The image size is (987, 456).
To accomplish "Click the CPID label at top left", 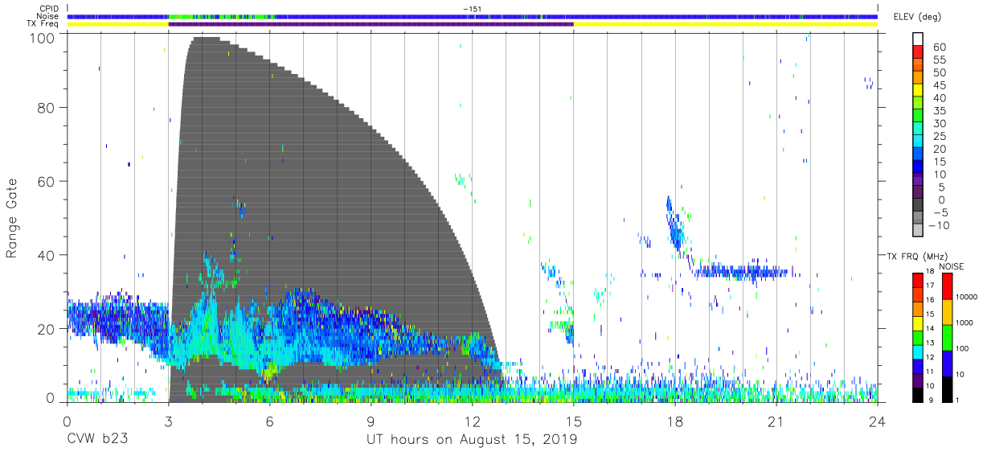I will [x=48, y=9].
